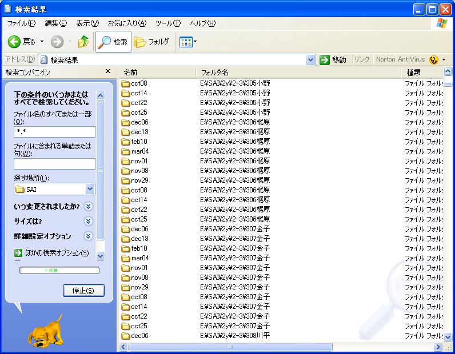Click in the file name field containing *.*
455x354 pixels.
(x=54, y=132)
